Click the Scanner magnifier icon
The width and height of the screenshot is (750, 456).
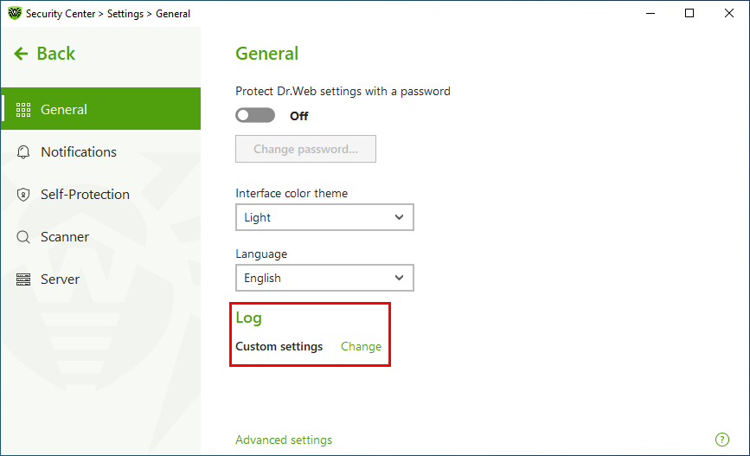23,237
